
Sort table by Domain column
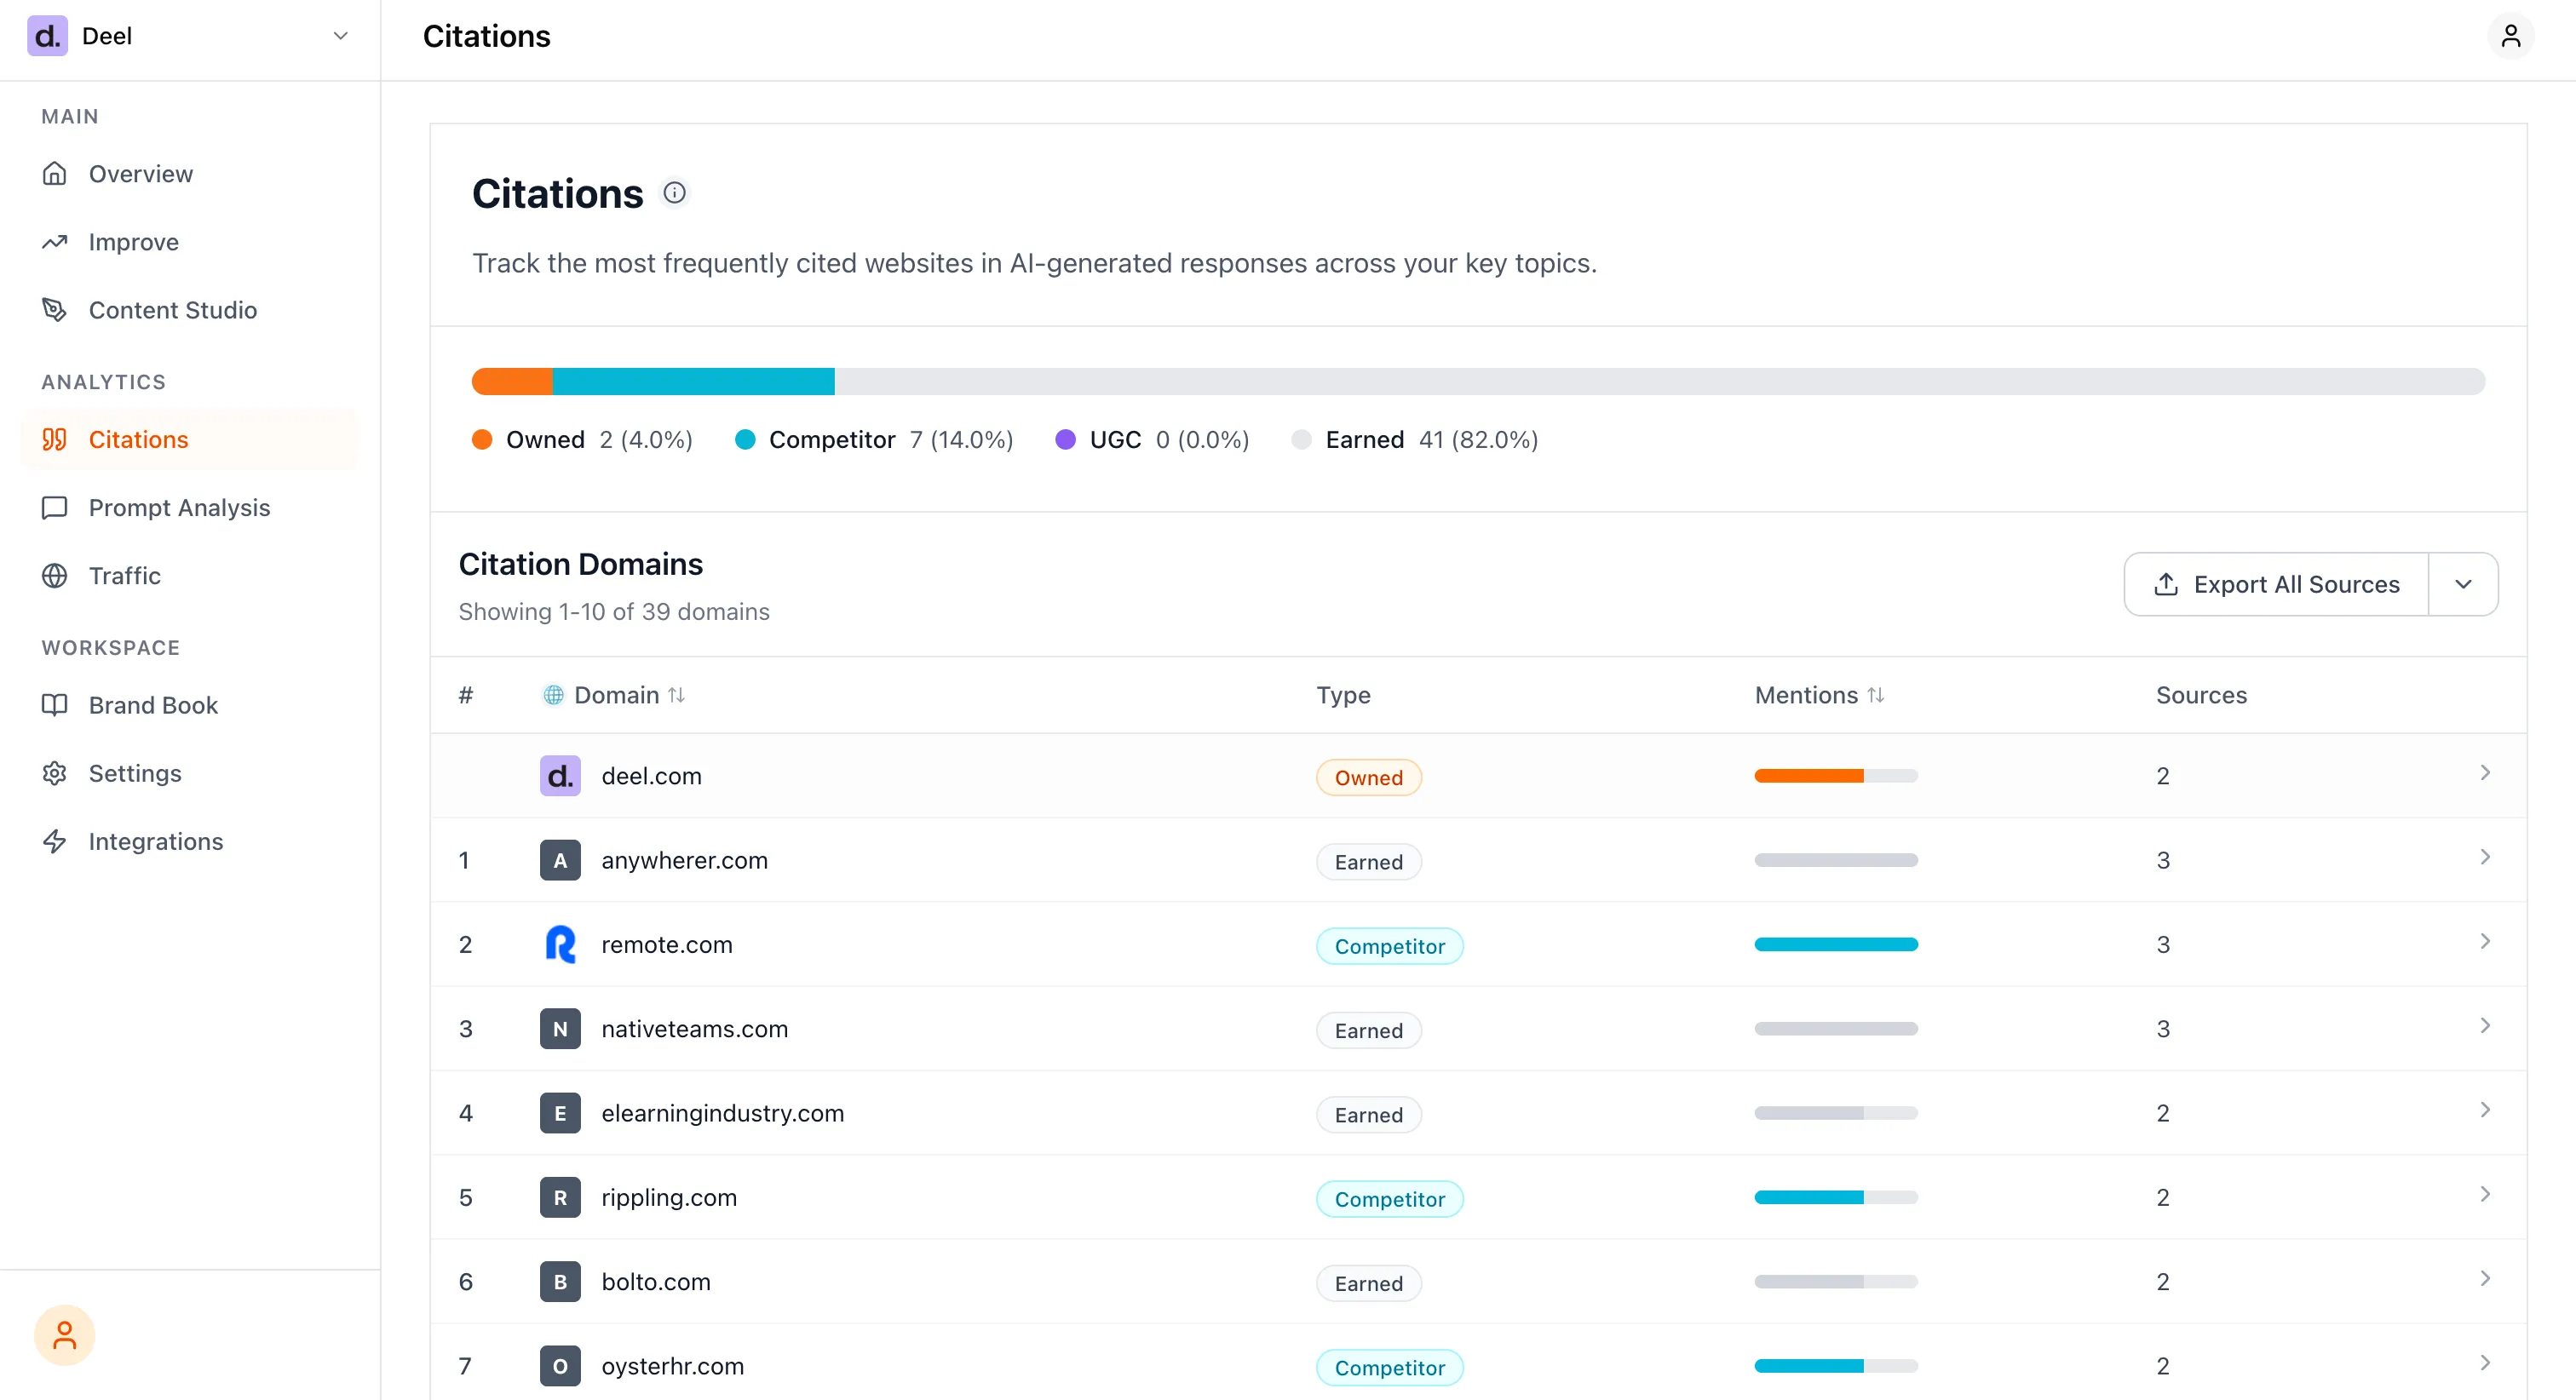coord(677,695)
